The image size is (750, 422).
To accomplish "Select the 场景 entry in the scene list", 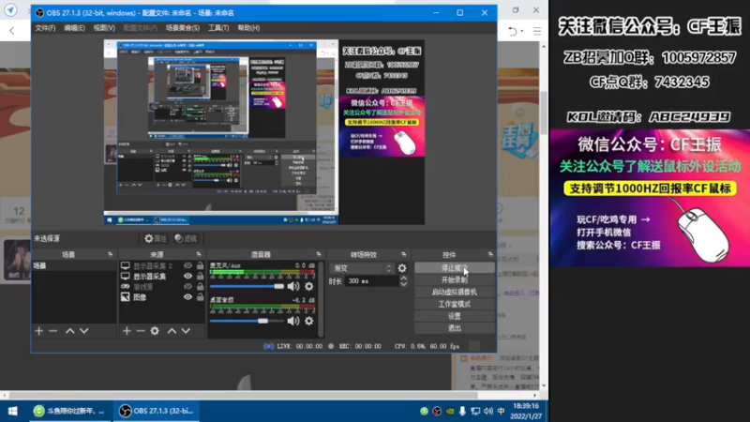I will click(74, 265).
